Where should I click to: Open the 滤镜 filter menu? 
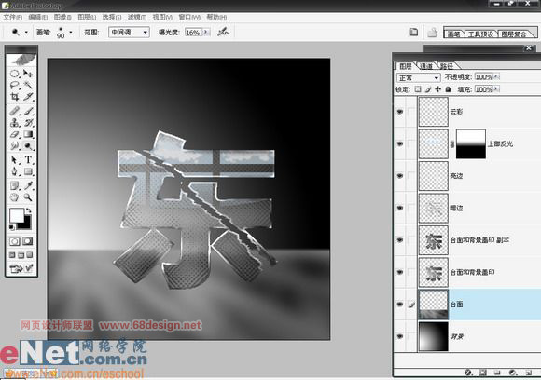coord(136,17)
